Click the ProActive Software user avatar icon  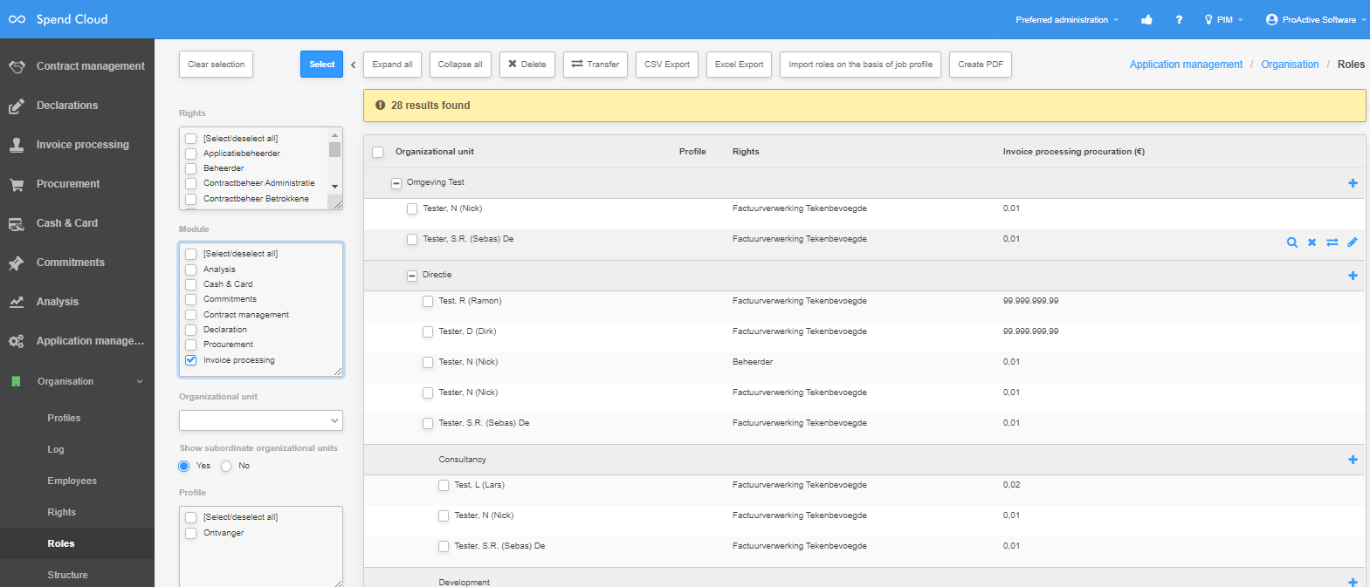tap(1271, 19)
